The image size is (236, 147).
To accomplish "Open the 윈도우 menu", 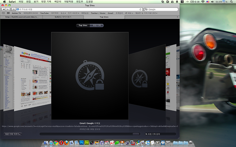I will (80, 2).
